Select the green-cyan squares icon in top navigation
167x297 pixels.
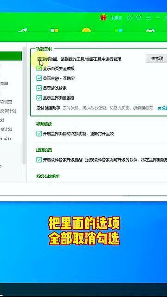[119, 30]
